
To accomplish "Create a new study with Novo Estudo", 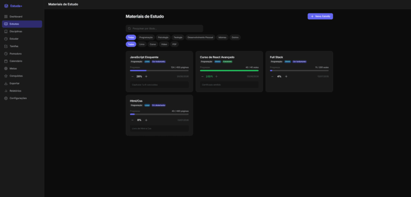I will pos(320,16).
